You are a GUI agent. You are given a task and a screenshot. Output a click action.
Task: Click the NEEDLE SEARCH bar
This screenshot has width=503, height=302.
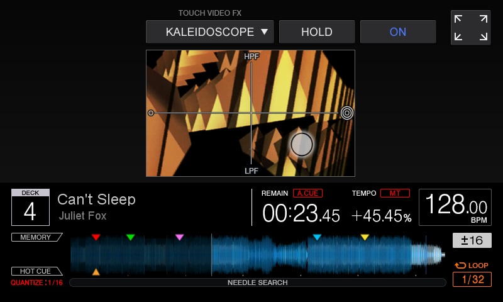point(258,282)
